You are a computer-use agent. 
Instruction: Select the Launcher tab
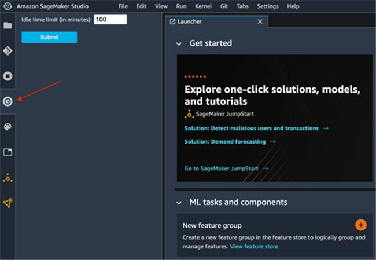pyautogui.click(x=216, y=21)
